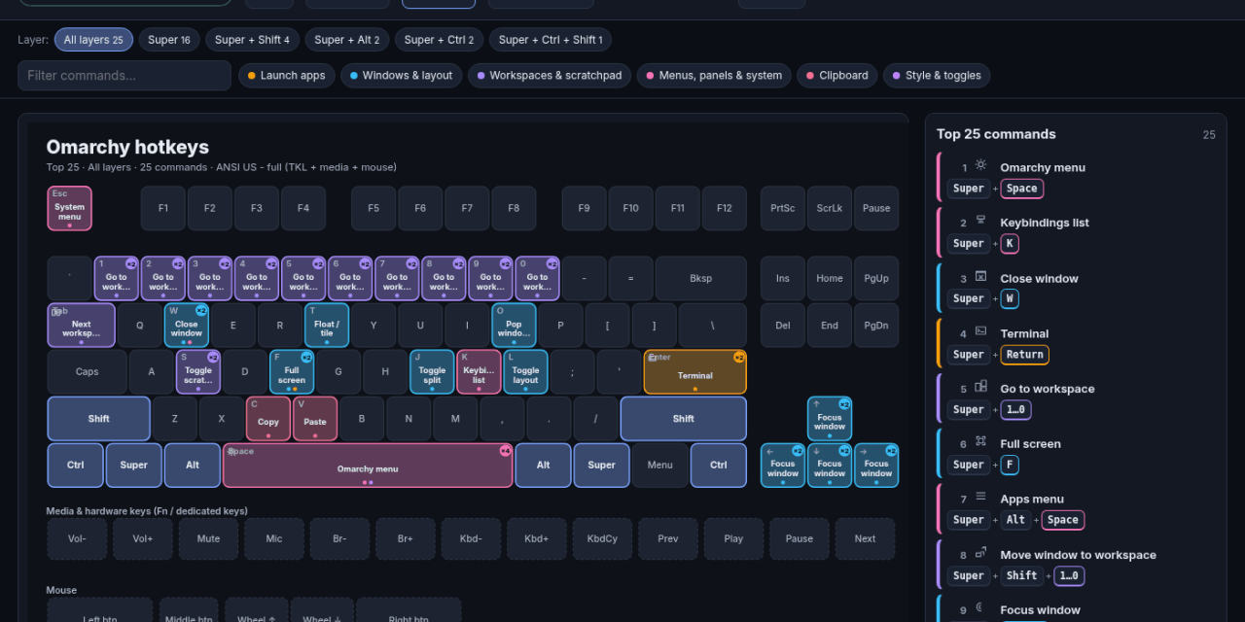The height and width of the screenshot is (622, 1245).
Task: Click the Terminal prompt icon in command list
Action: [x=980, y=331]
